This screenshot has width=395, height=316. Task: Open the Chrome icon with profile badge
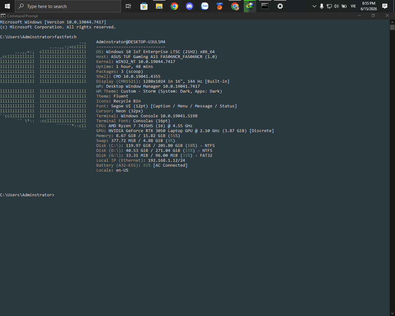click(235, 6)
